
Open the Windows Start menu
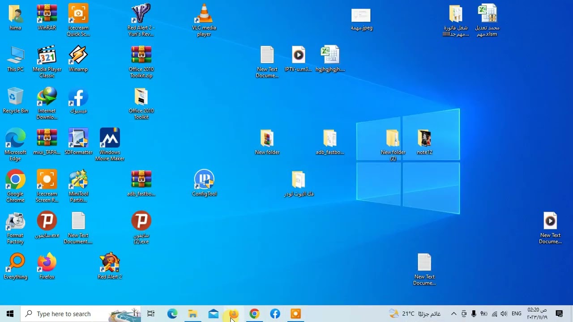pos(10,314)
